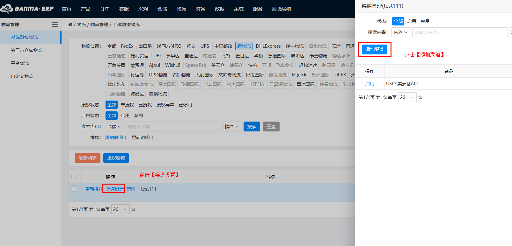Filter authorization status by 未授权
This screenshot has height=246, width=512.
tap(127, 105)
